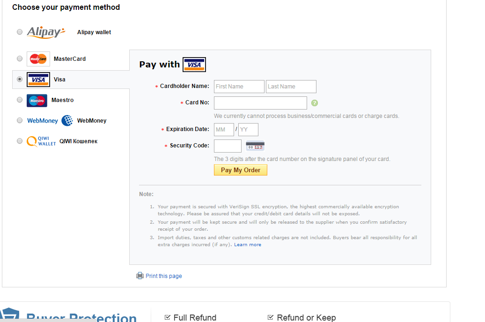Focus the Card No input field
Screen dimensions: 485x322
tap(260, 103)
